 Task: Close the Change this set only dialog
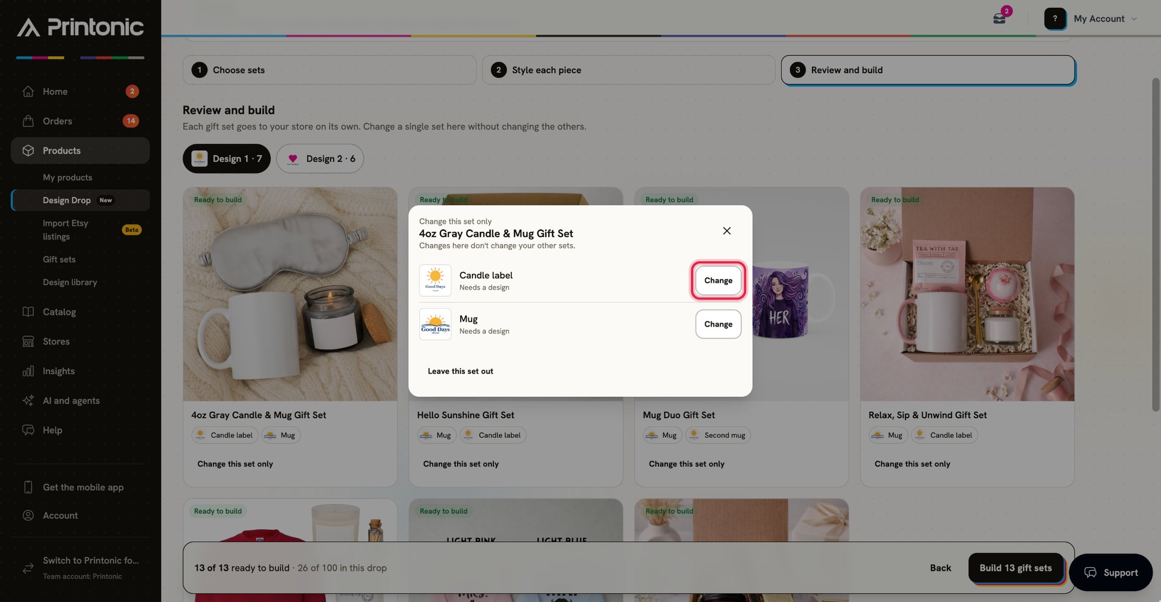point(727,231)
